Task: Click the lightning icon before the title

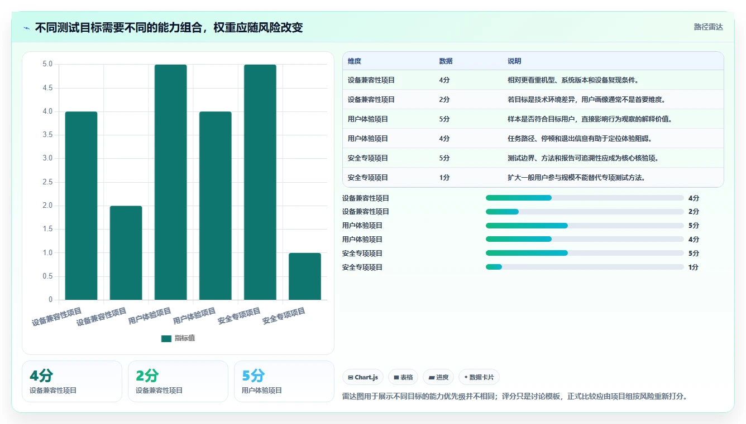Action: 26,28
